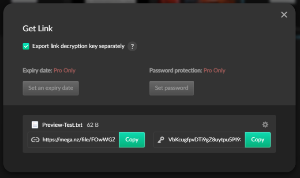
Task: Click the text file icon for Preview-Test.txt
Action: (35, 125)
